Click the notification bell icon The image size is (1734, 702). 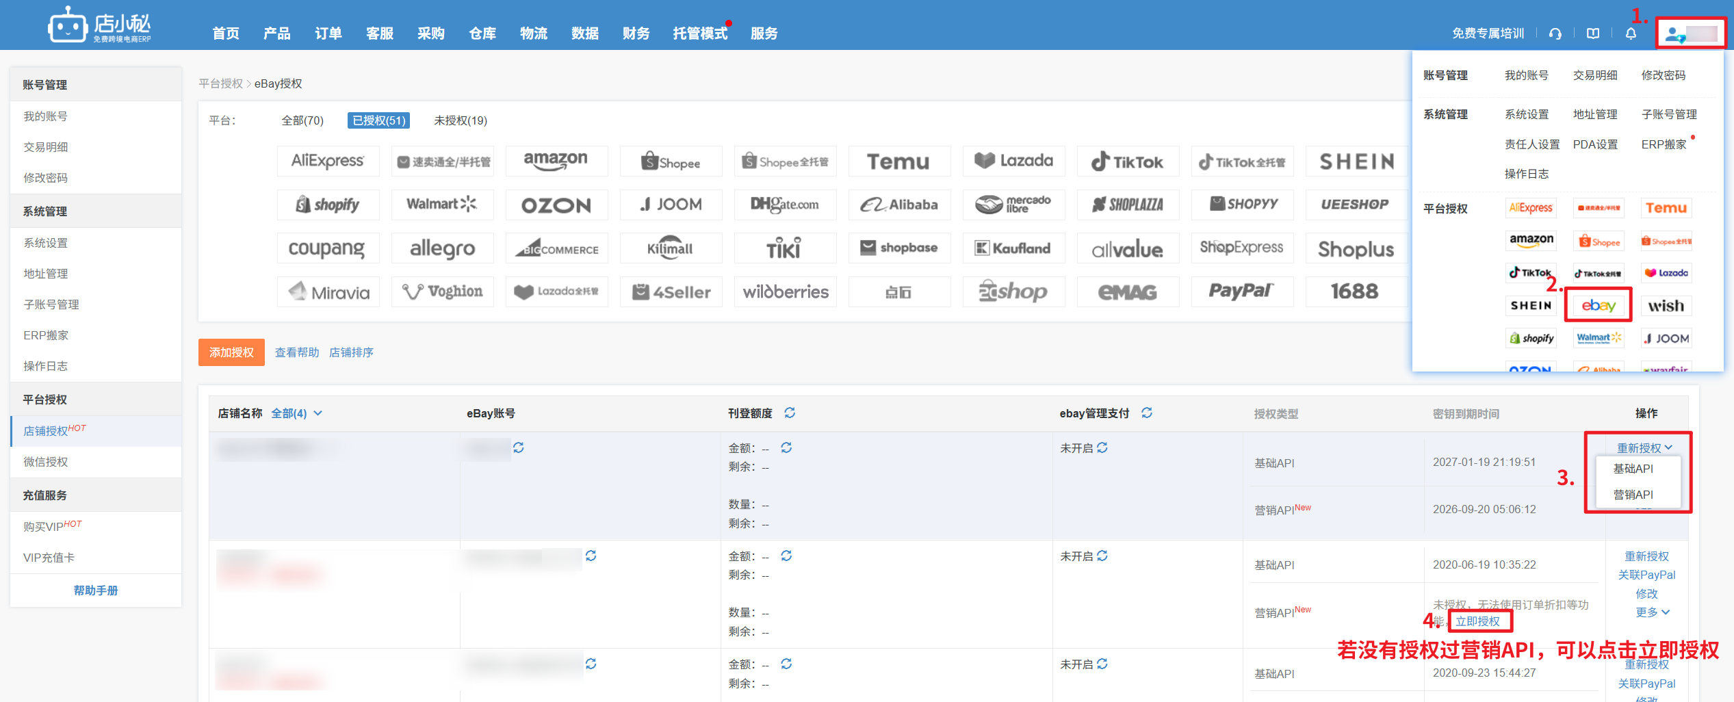[1631, 34]
